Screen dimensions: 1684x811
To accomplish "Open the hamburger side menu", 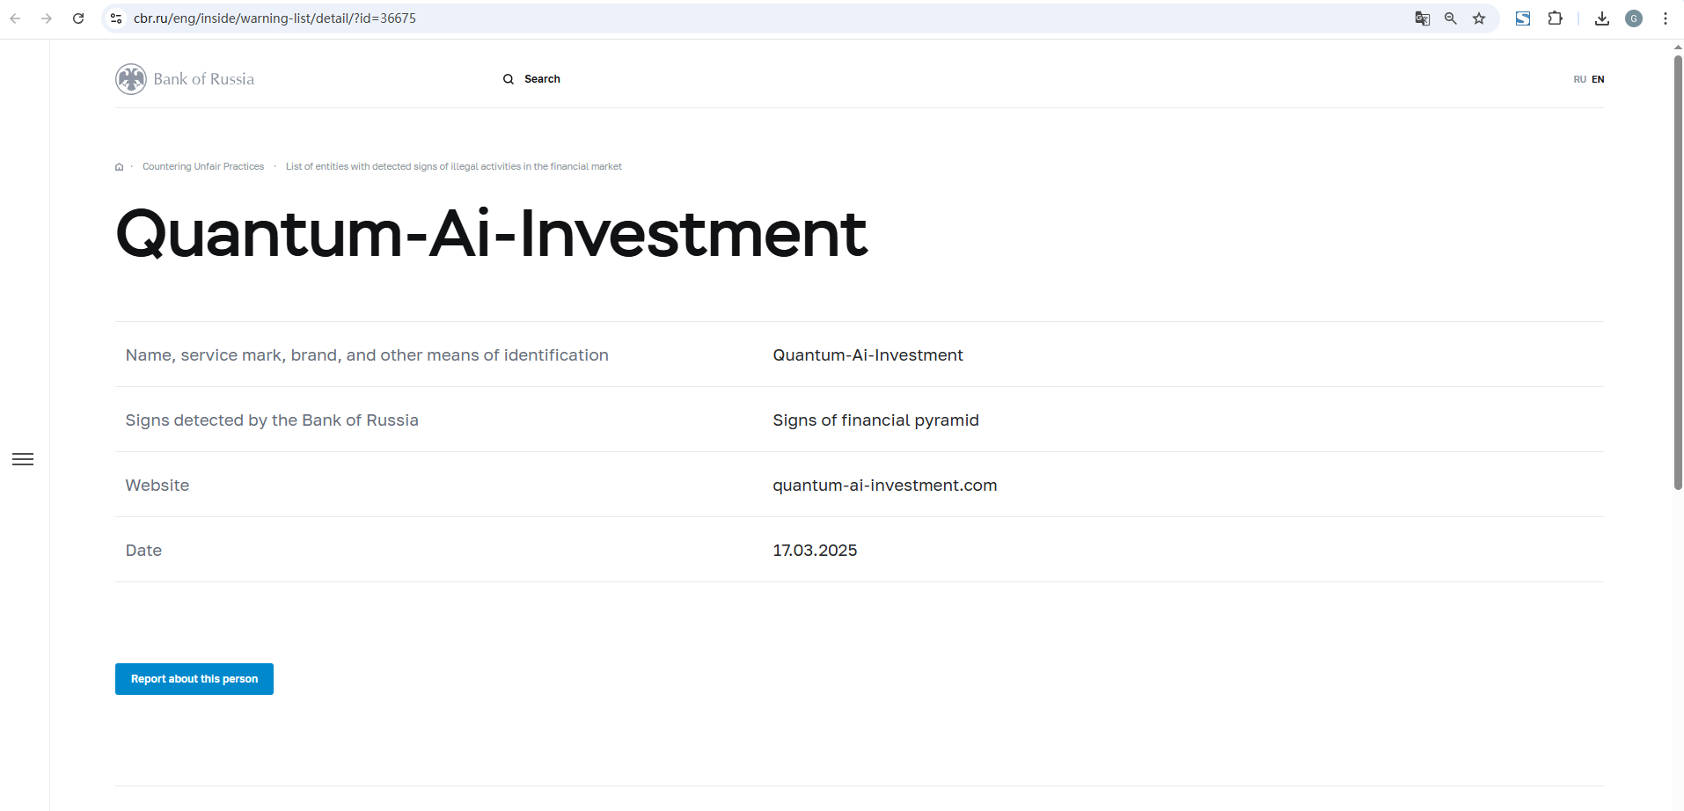I will coord(23,459).
